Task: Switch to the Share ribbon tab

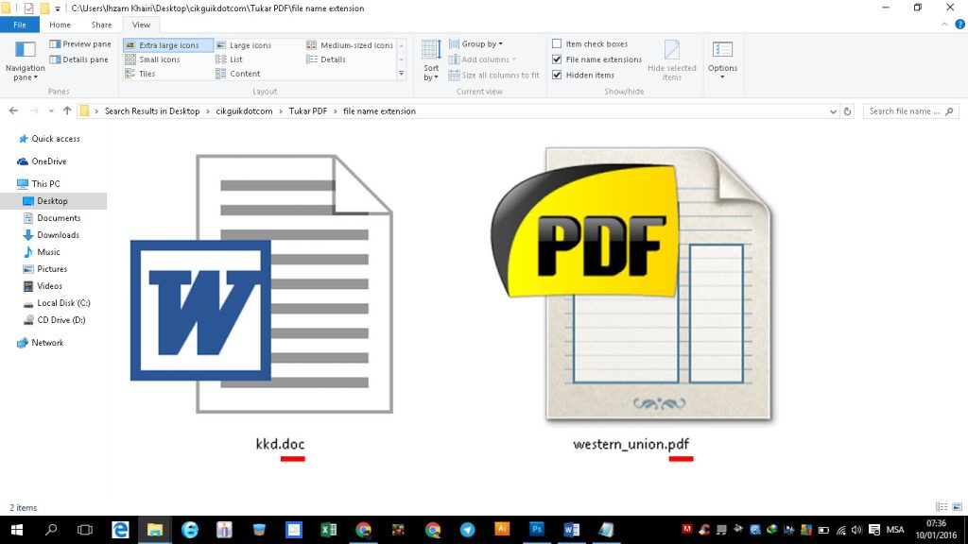Action: [101, 25]
